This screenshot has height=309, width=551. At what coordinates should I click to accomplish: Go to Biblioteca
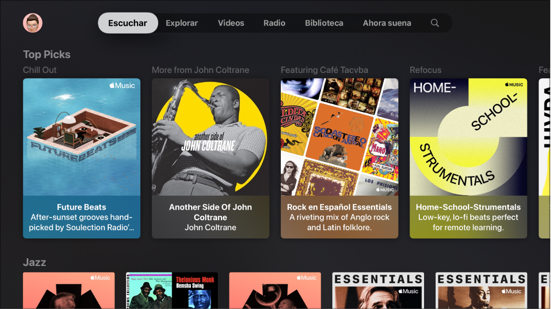[x=324, y=23]
